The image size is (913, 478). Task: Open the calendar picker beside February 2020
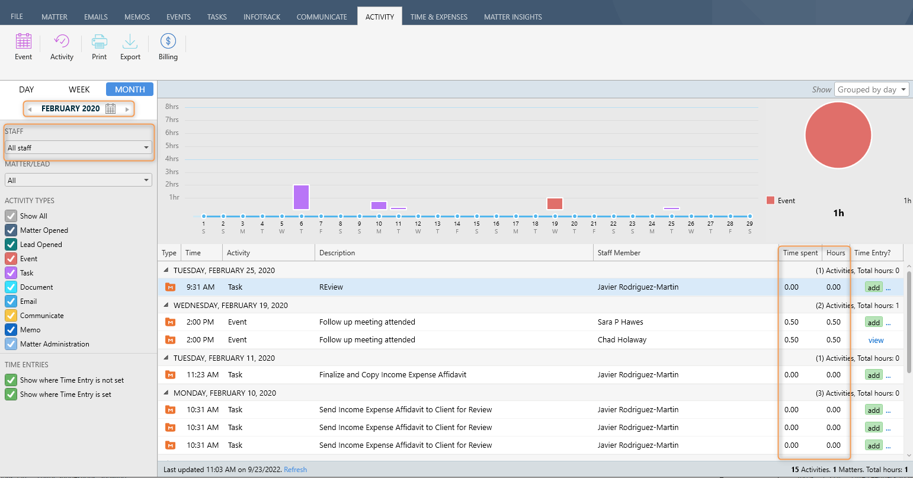coord(110,108)
